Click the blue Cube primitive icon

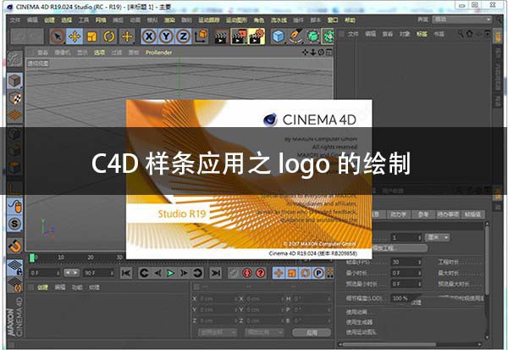pyautogui.click(x=279, y=36)
